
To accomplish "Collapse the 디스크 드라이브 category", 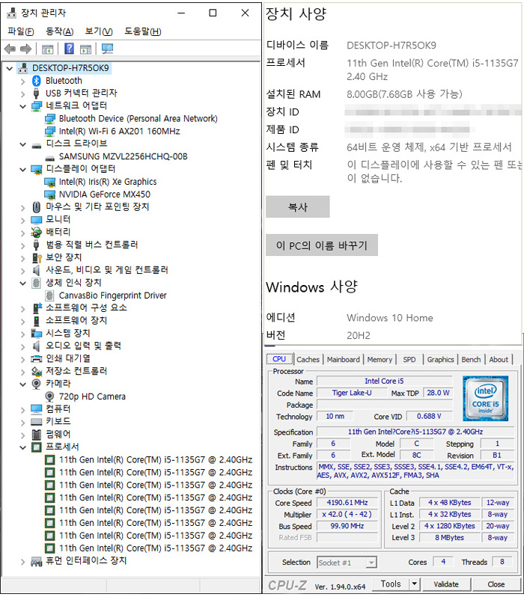I will point(23,144).
